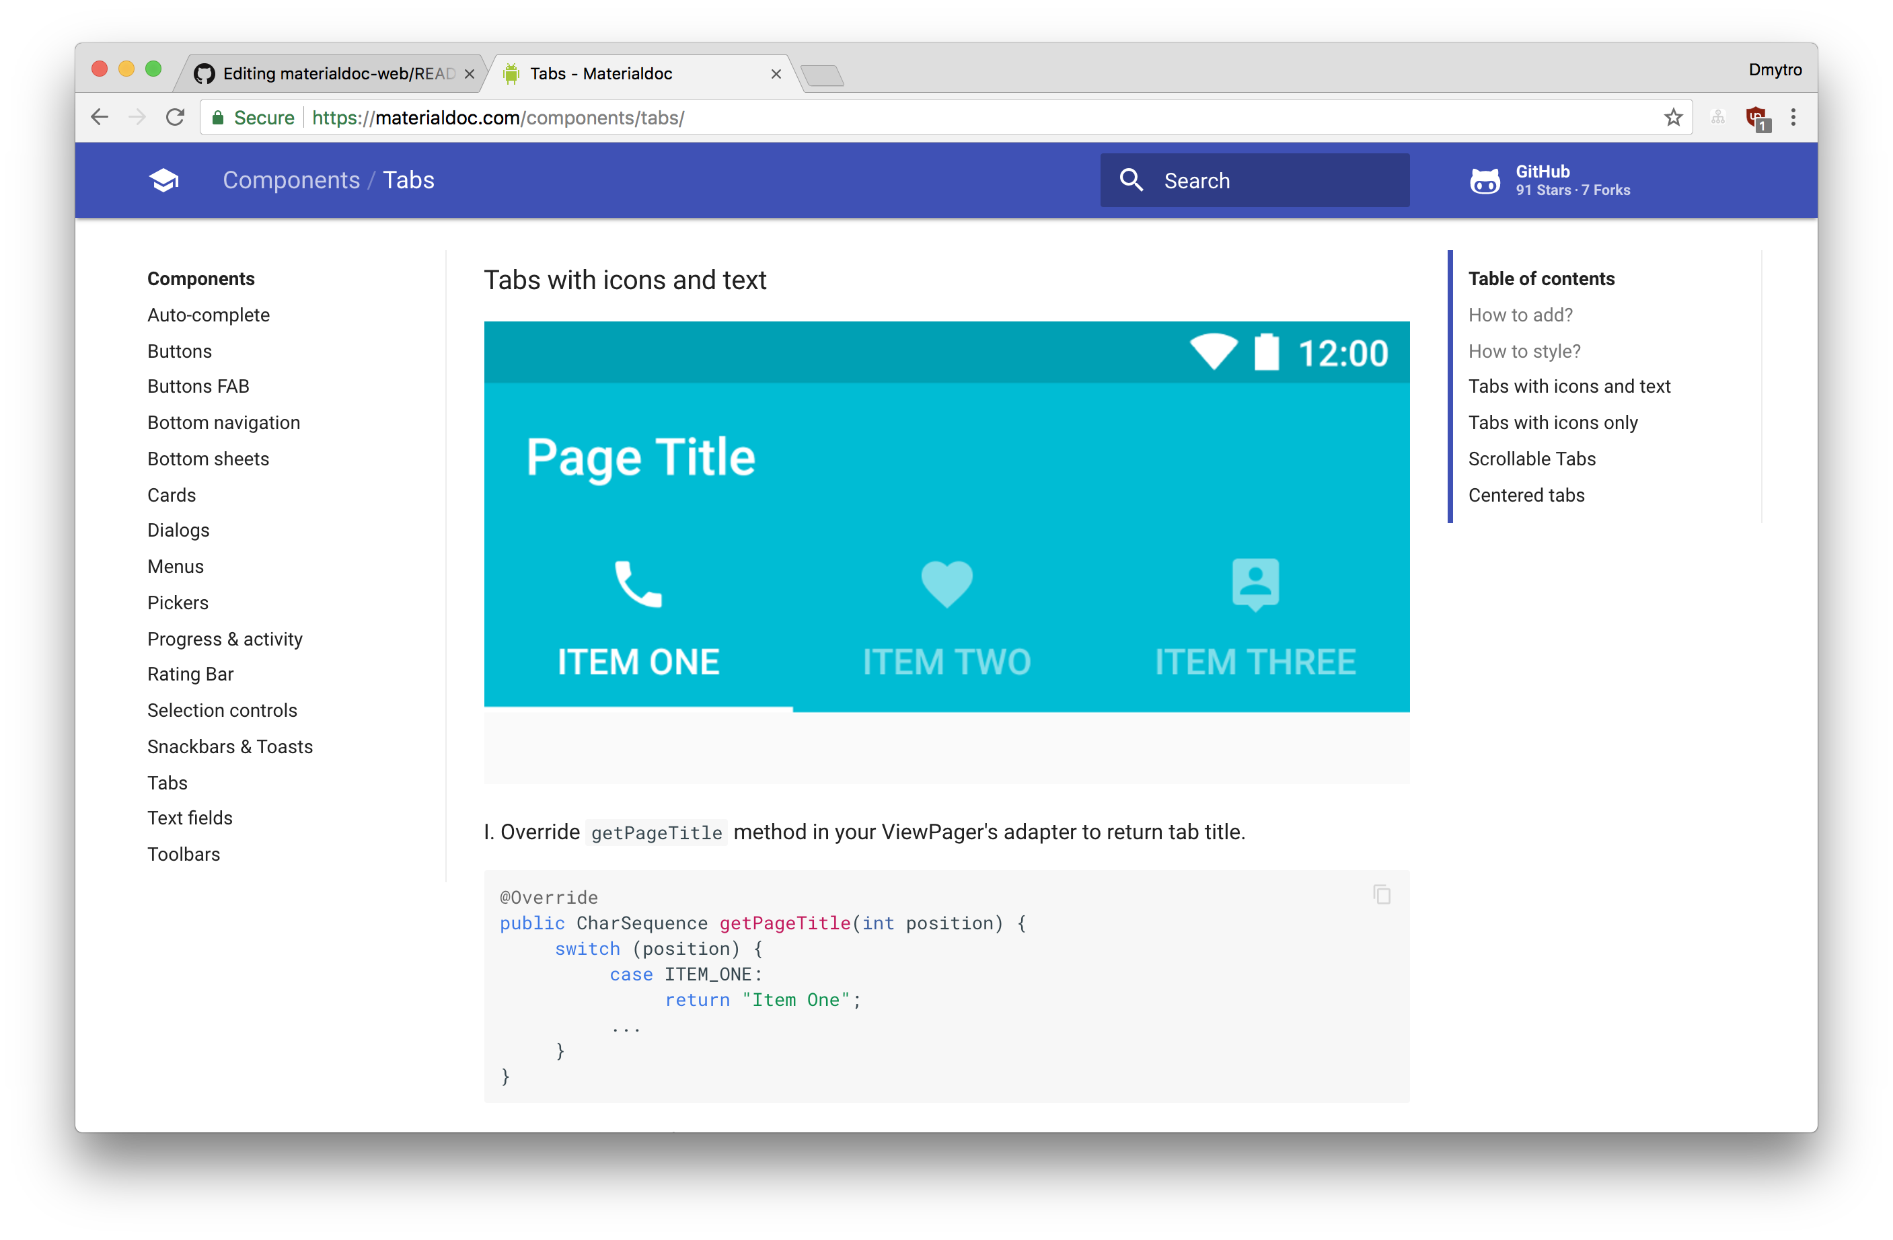
Task: Click the browser address bar URL
Action: [498, 118]
